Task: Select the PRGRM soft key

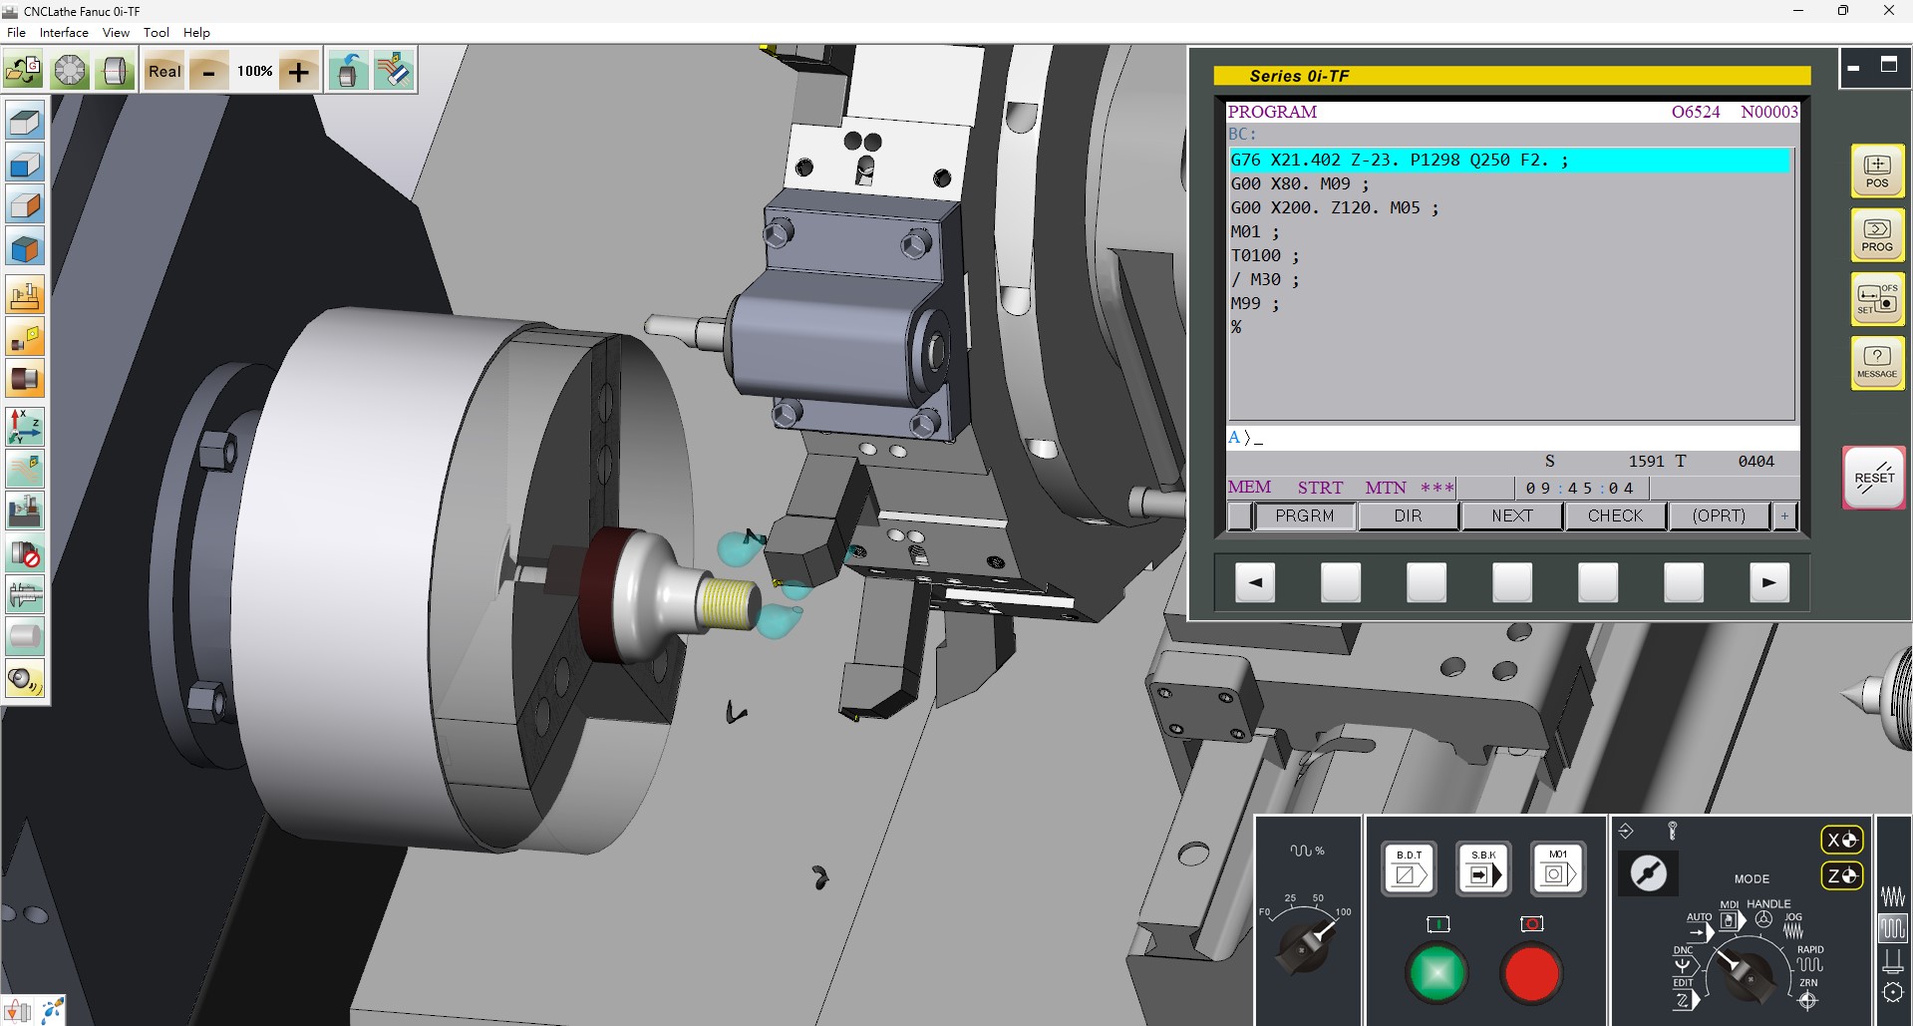Action: point(1304,515)
